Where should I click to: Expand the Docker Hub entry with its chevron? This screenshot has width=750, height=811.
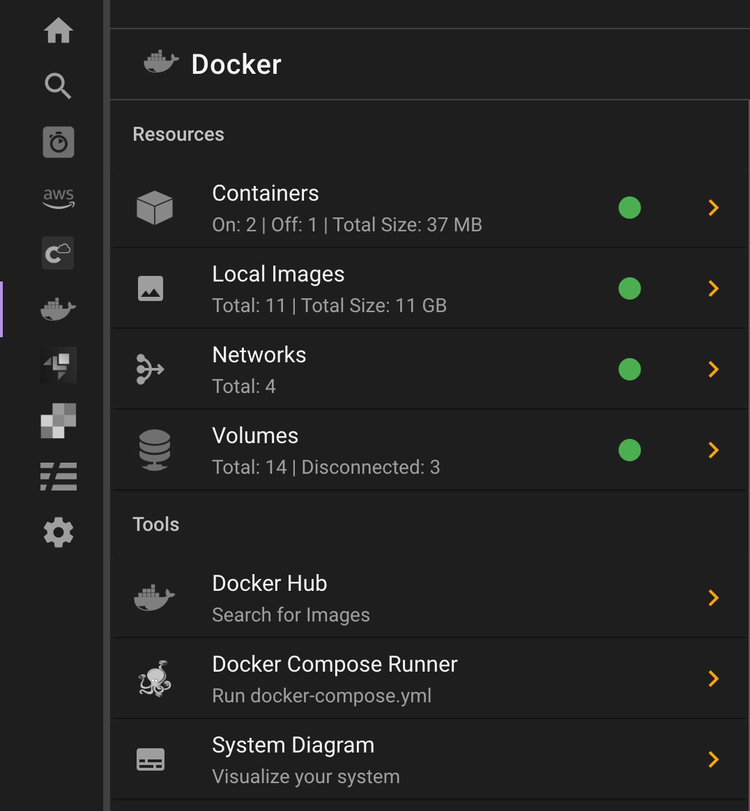[x=712, y=597]
